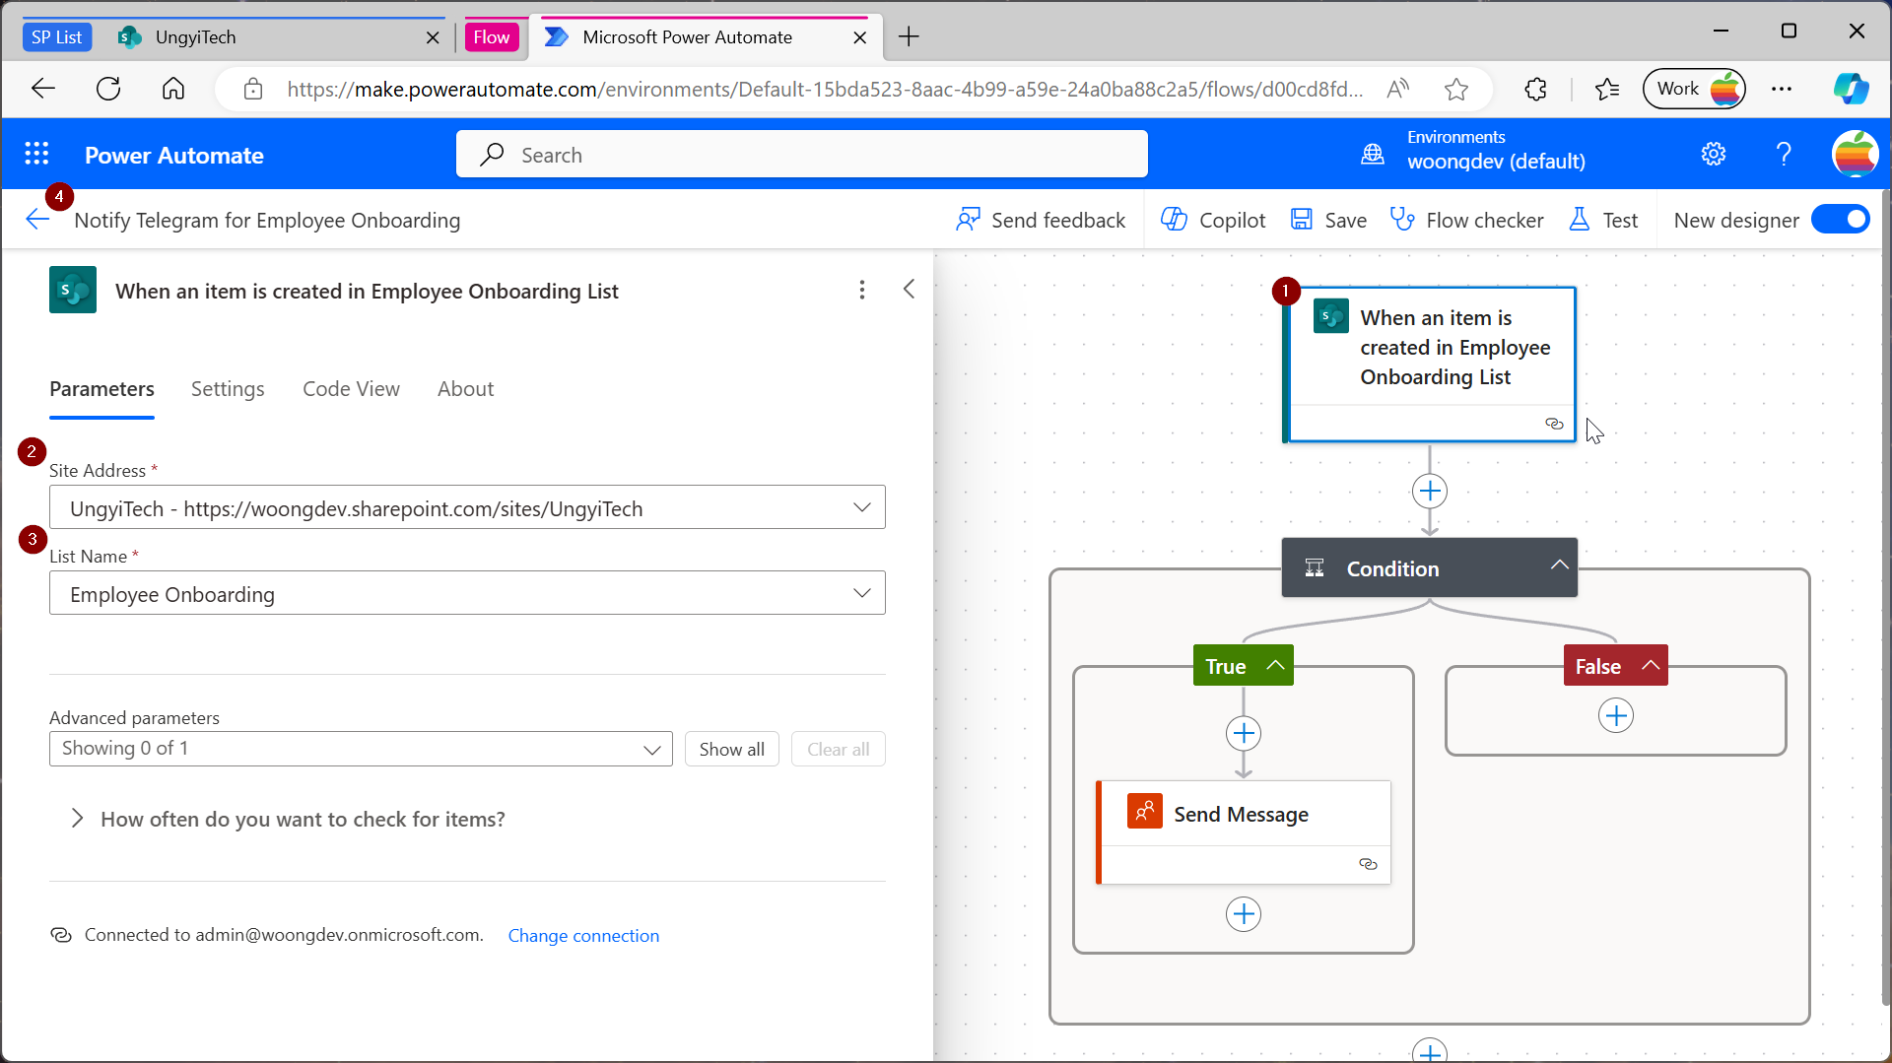
Task: Click the flow name Notify Telegram for Employee Onboarding
Action: (267, 219)
